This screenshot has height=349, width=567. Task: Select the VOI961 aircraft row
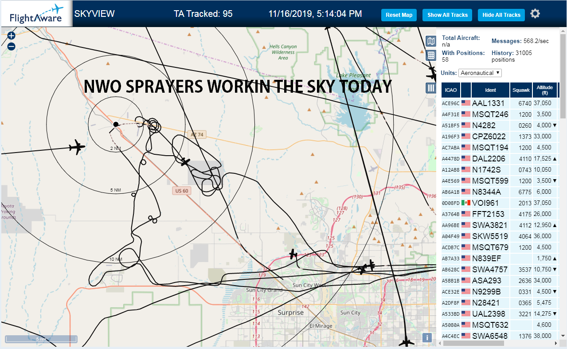click(500, 203)
